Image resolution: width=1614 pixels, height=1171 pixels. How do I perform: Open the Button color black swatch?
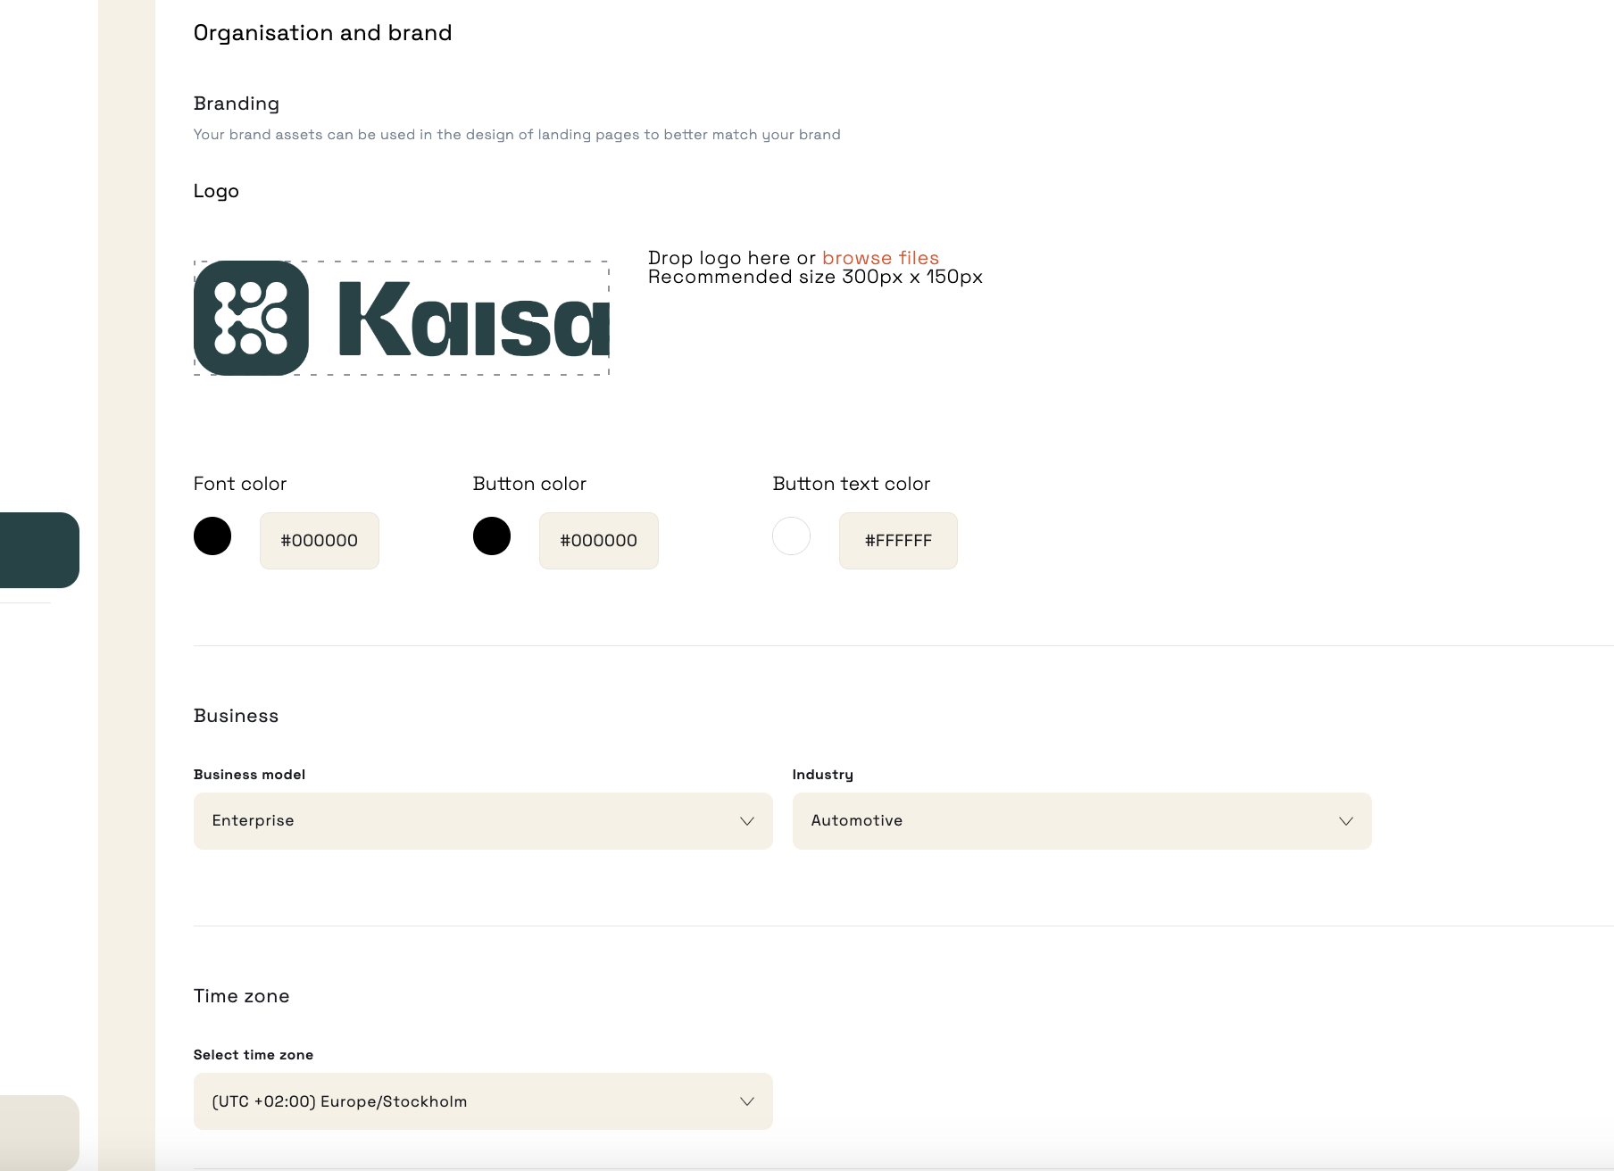pos(492,536)
